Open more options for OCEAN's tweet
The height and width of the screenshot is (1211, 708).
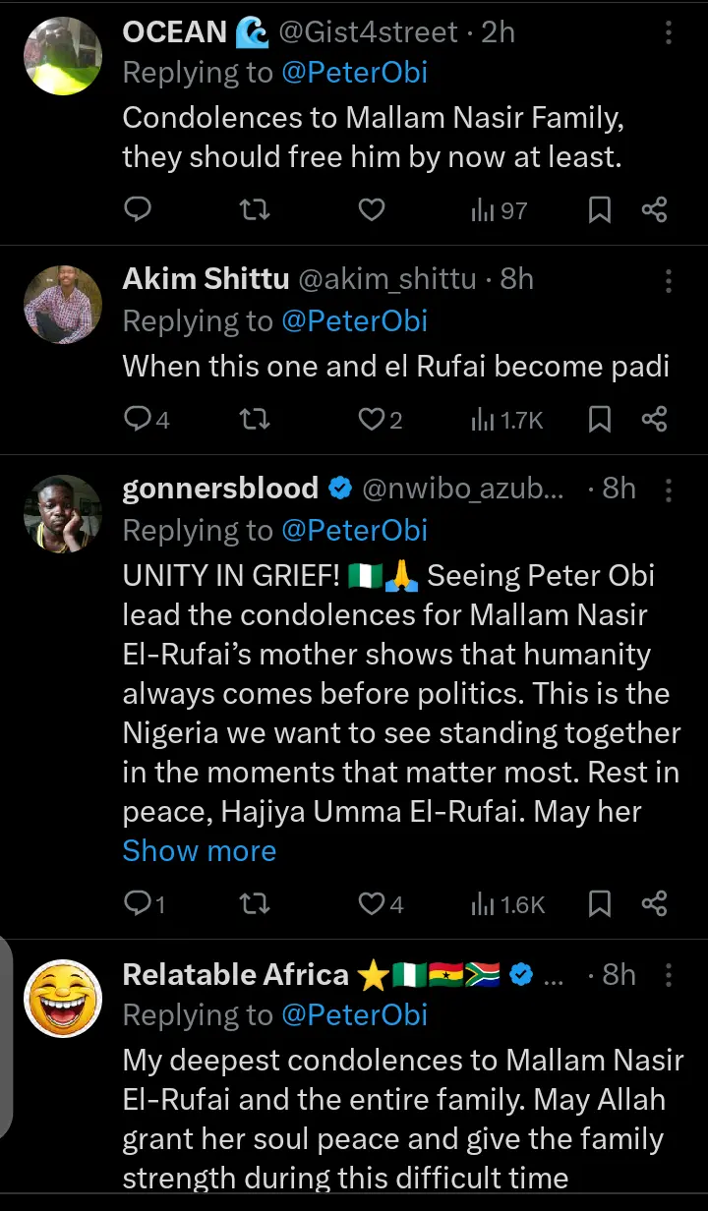(669, 32)
